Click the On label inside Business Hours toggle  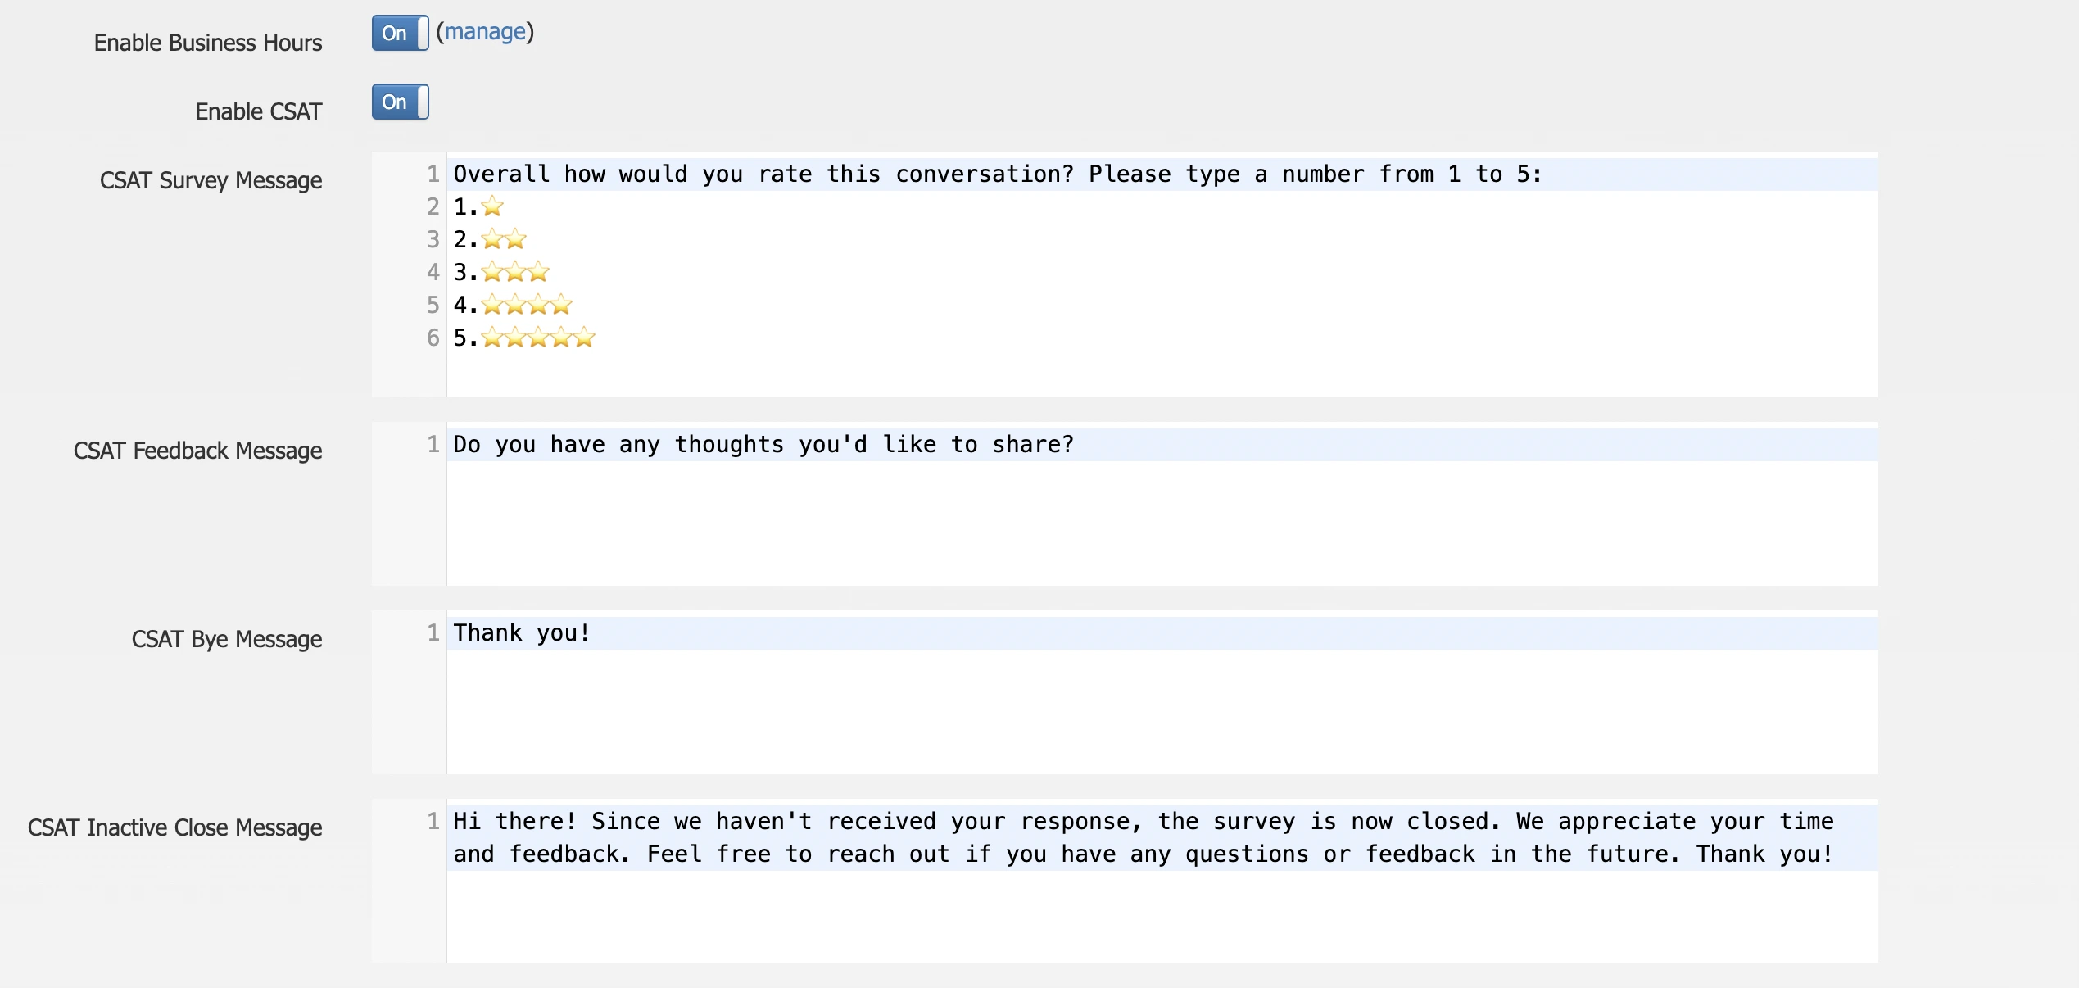[392, 34]
